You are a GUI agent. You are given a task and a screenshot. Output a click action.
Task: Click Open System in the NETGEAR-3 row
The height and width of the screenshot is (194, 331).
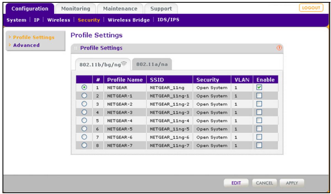click(212, 112)
